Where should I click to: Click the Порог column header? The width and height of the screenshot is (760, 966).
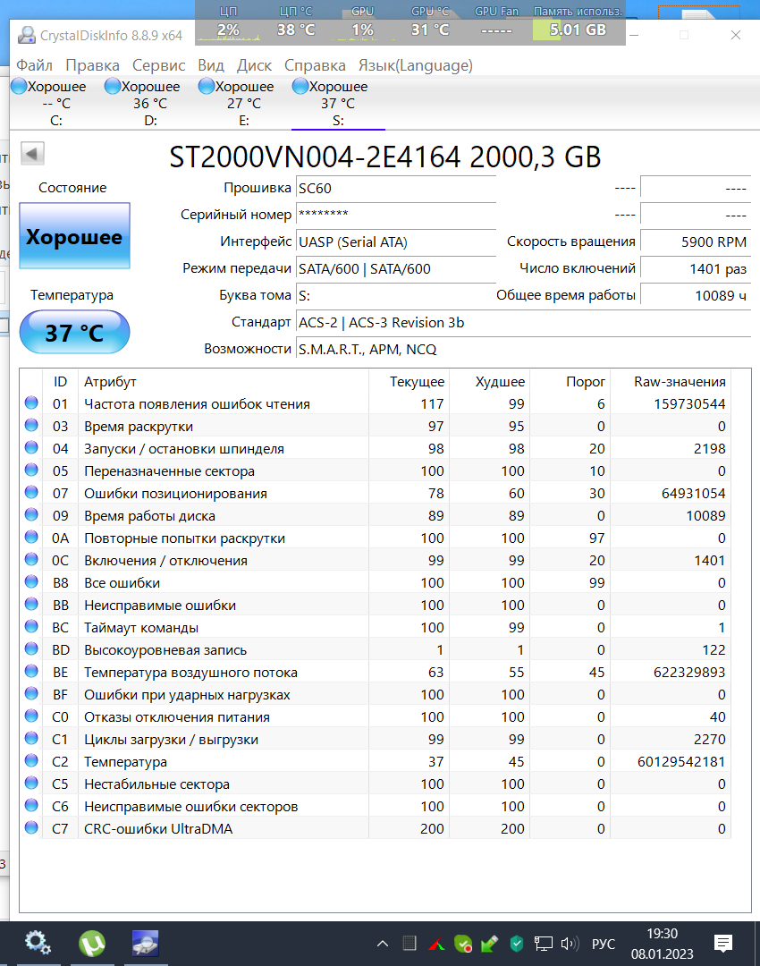point(570,381)
